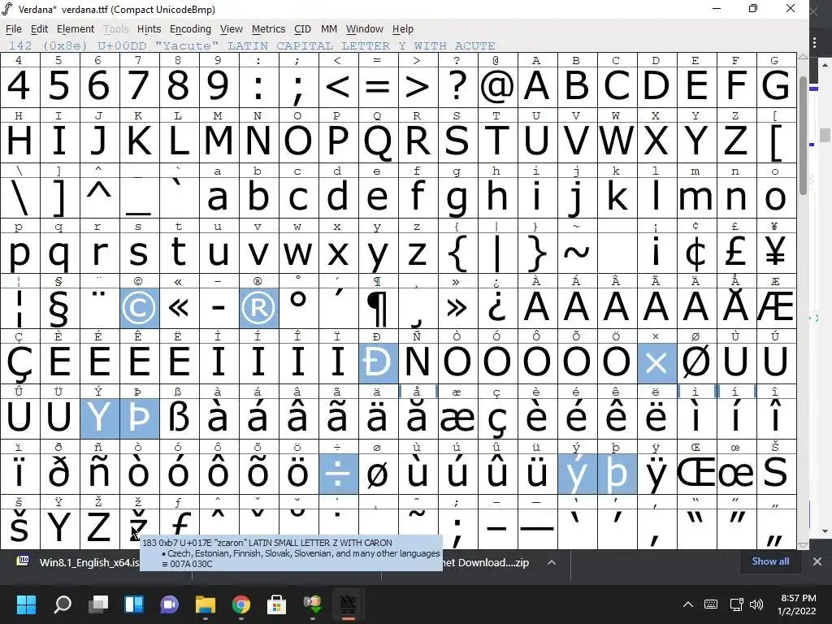Select the lowercase y acute glyph cell
Screen dimensions: 832x624
(x=578, y=474)
